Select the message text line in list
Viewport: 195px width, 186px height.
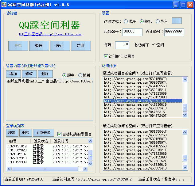point(50,81)
